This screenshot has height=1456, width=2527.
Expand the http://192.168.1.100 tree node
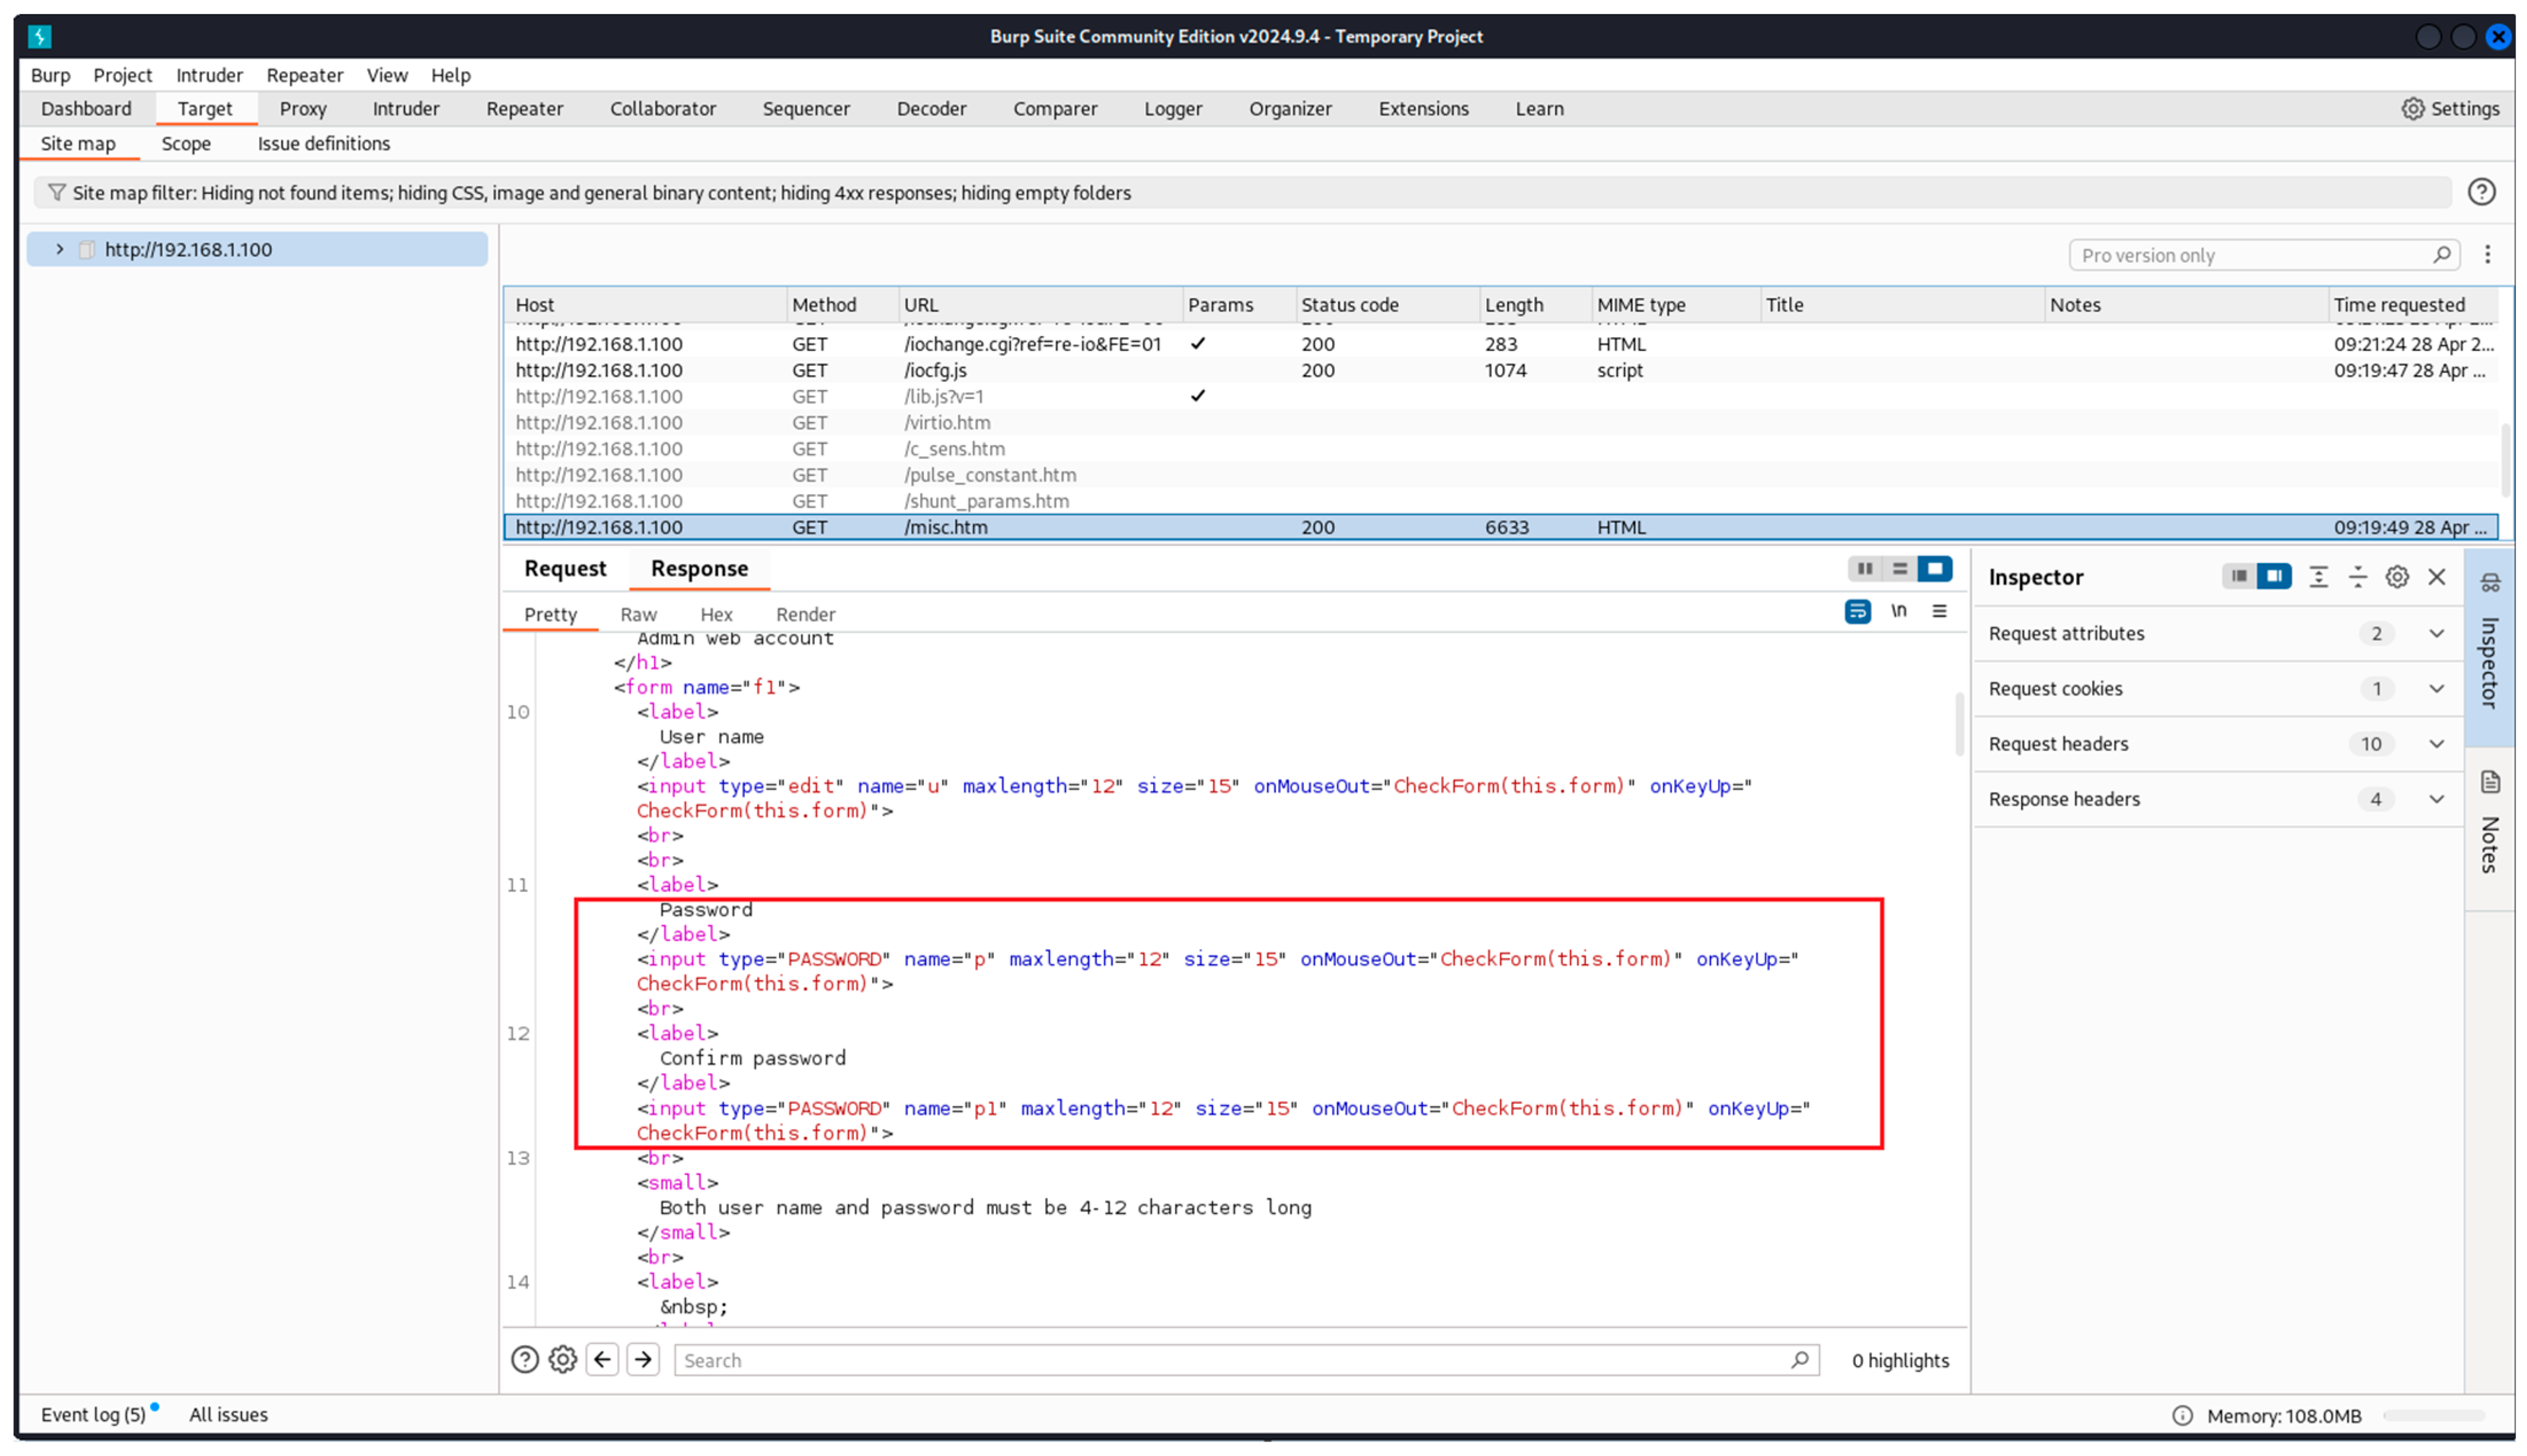coord(59,249)
